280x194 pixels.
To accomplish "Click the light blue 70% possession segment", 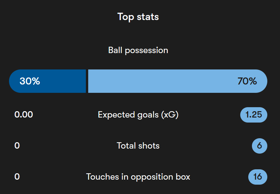I will coord(178,81).
